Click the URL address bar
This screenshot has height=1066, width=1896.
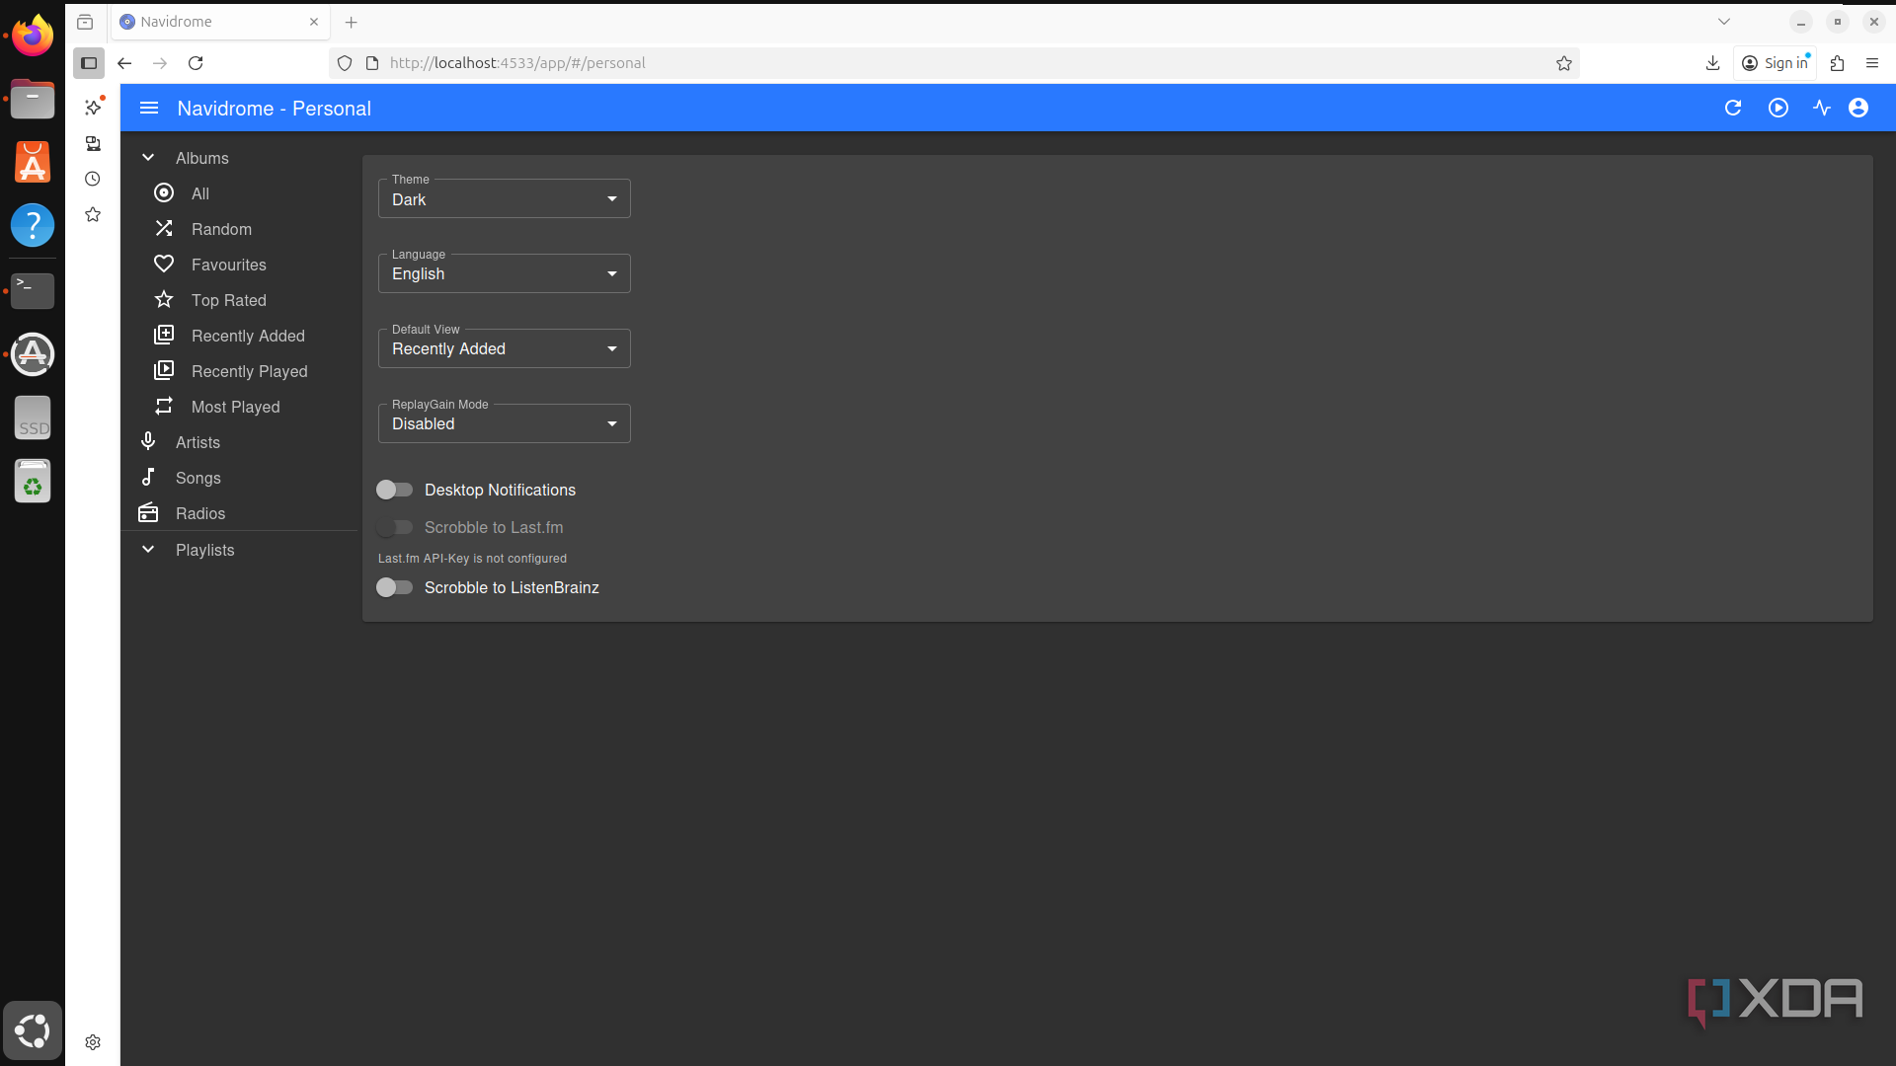pyautogui.click(x=953, y=63)
